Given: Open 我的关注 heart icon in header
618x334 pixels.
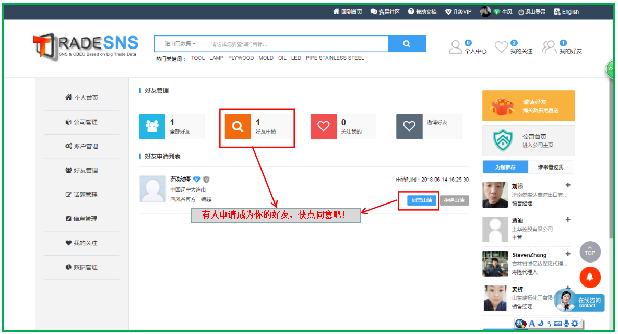Looking at the screenshot, I should (x=501, y=47).
